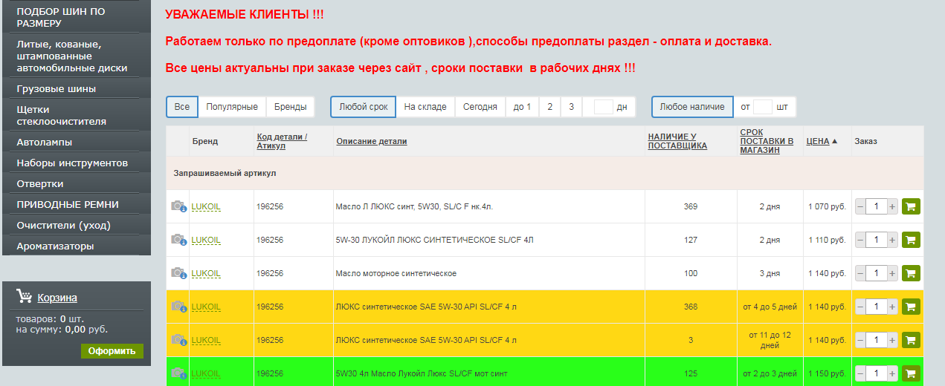Viewport: 945px width, 386px height.
Task: Click description 5W-30 ЛУКОЙЛ ЛЮКС СИНТЕТИЧЕСКОЕ SL/CF 4Л
Action: 435,240
